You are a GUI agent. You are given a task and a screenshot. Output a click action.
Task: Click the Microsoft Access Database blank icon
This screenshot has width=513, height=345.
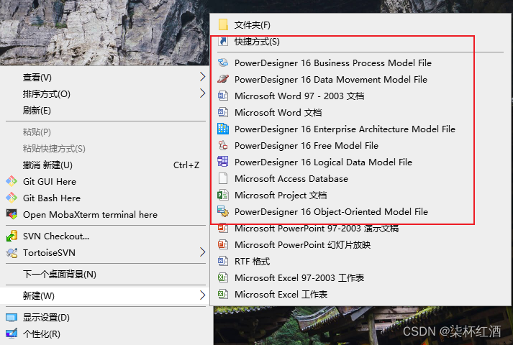pos(223,178)
